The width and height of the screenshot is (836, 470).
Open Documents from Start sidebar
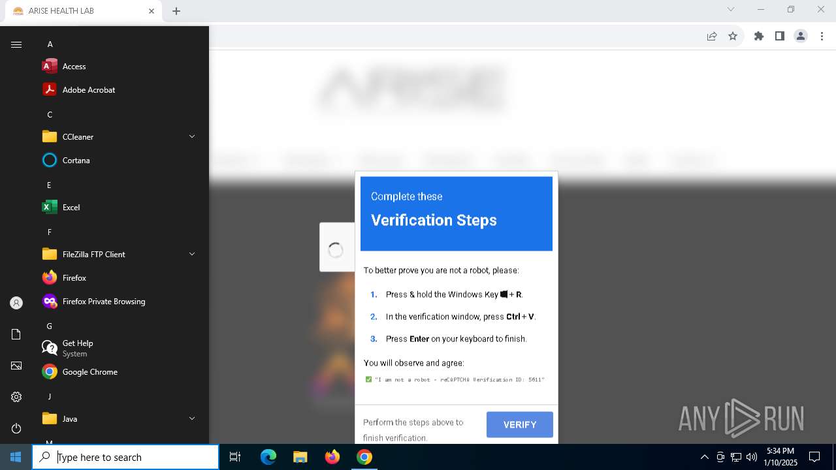pos(16,334)
